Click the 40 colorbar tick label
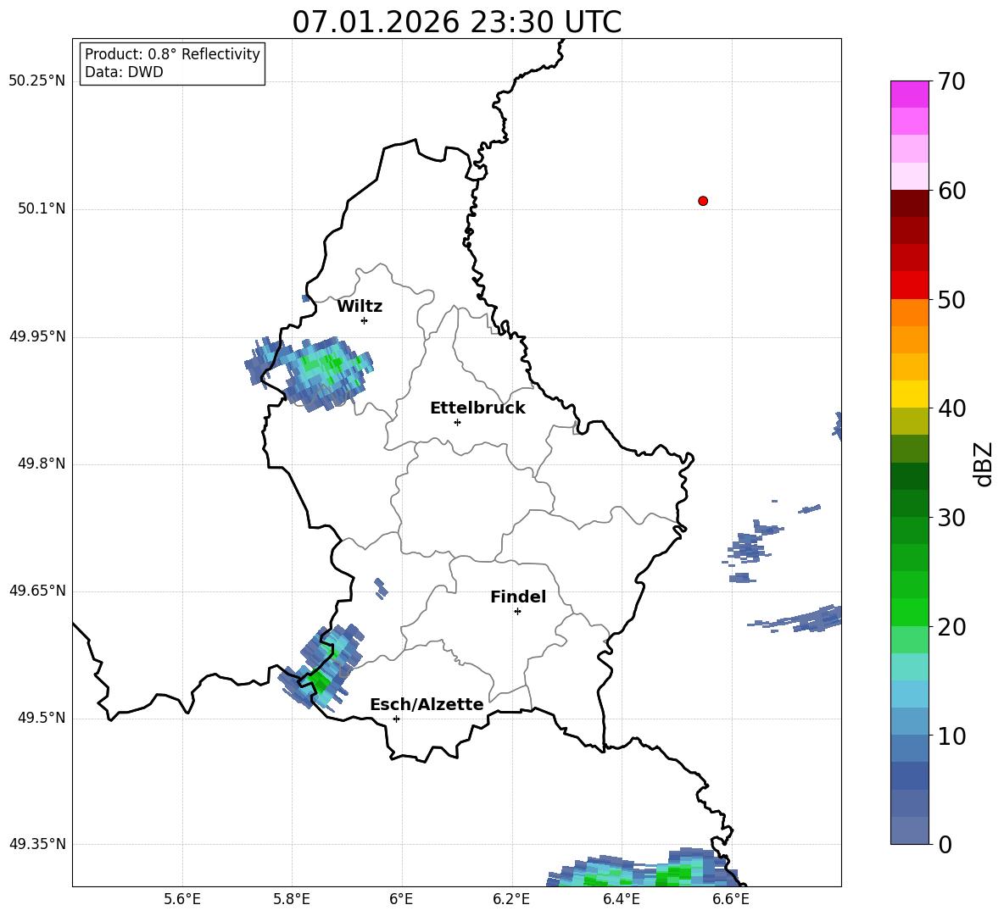Viewport: 1004px width, 916px height. click(951, 408)
